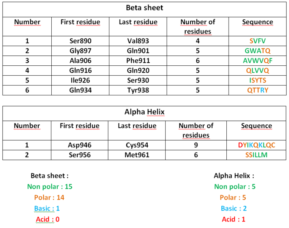
Task: Click the DYIKQKLQC helix sequence
Action: click(256, 145)
